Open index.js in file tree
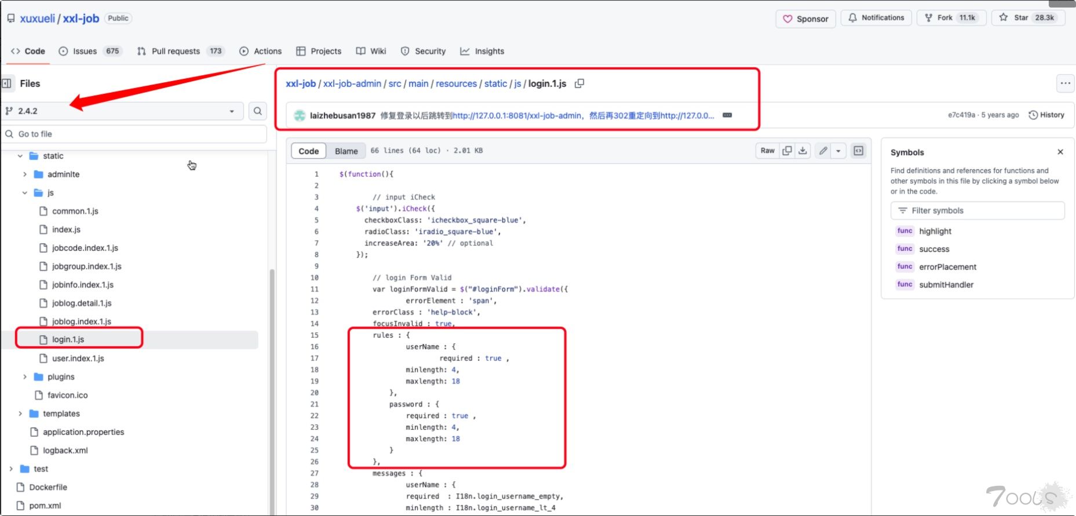The image size is (1076, 516). point(66,230)
